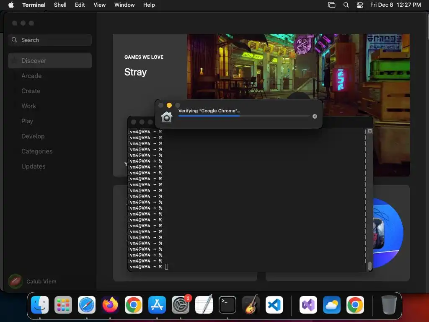Click the Stage Manager menu bar icon
Viewport: 429px width, 322px height.
click(332, 5)
